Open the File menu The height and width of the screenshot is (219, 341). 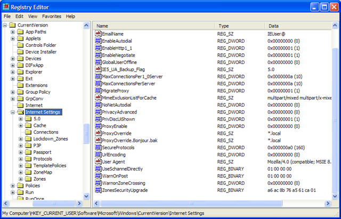tap(7, 17)
